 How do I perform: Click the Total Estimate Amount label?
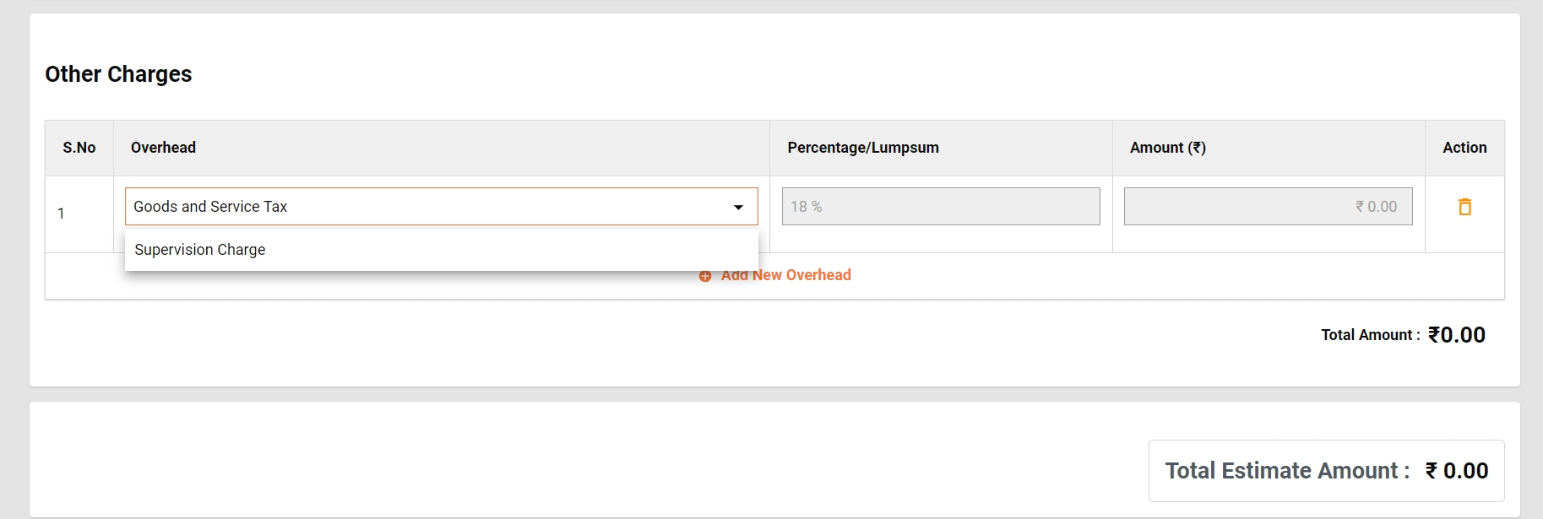tap(1287, 471)
